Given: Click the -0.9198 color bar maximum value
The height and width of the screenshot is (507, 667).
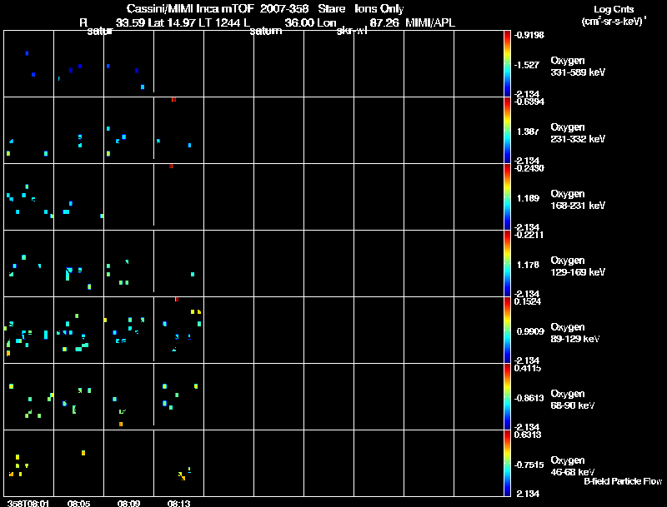Looking at the screenshot, I should coord(529,35).
